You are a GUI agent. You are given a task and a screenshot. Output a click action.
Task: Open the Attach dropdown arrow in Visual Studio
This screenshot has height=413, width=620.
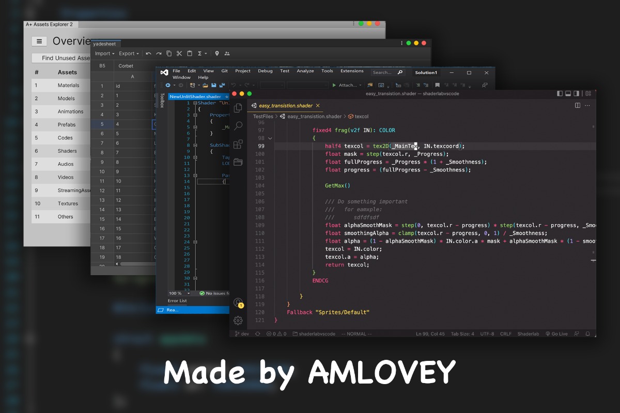360,85
